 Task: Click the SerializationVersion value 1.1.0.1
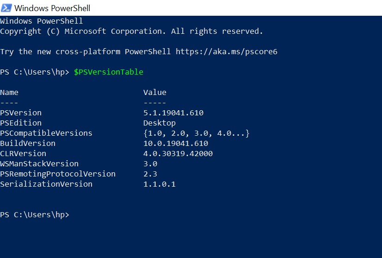[160, 184]
